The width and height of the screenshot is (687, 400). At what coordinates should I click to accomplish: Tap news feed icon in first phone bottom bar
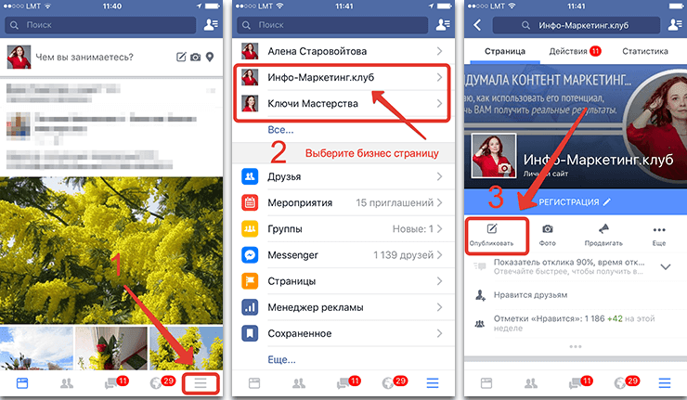[22, 383]
